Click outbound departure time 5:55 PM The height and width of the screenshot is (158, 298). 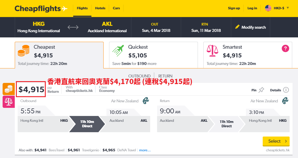(x=30, y=111)
